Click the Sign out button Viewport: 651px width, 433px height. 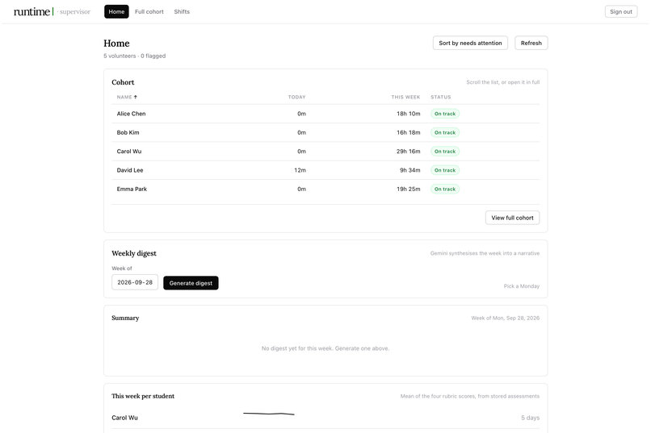click(620, 11)
